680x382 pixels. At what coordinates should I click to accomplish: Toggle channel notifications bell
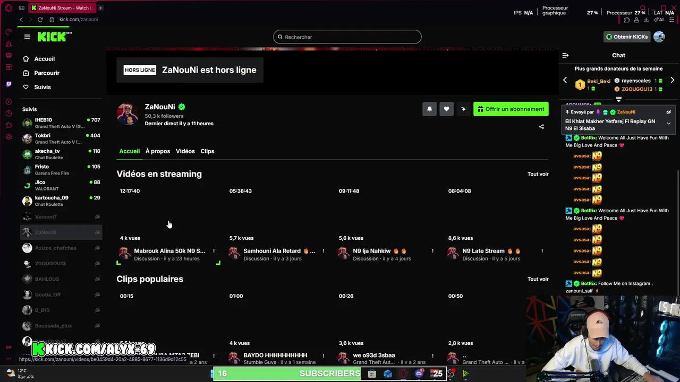tap(429, 109)
